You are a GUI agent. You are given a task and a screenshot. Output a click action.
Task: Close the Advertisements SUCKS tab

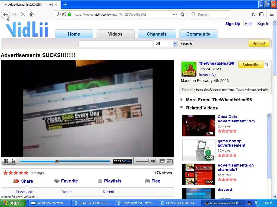coord(56,5)
